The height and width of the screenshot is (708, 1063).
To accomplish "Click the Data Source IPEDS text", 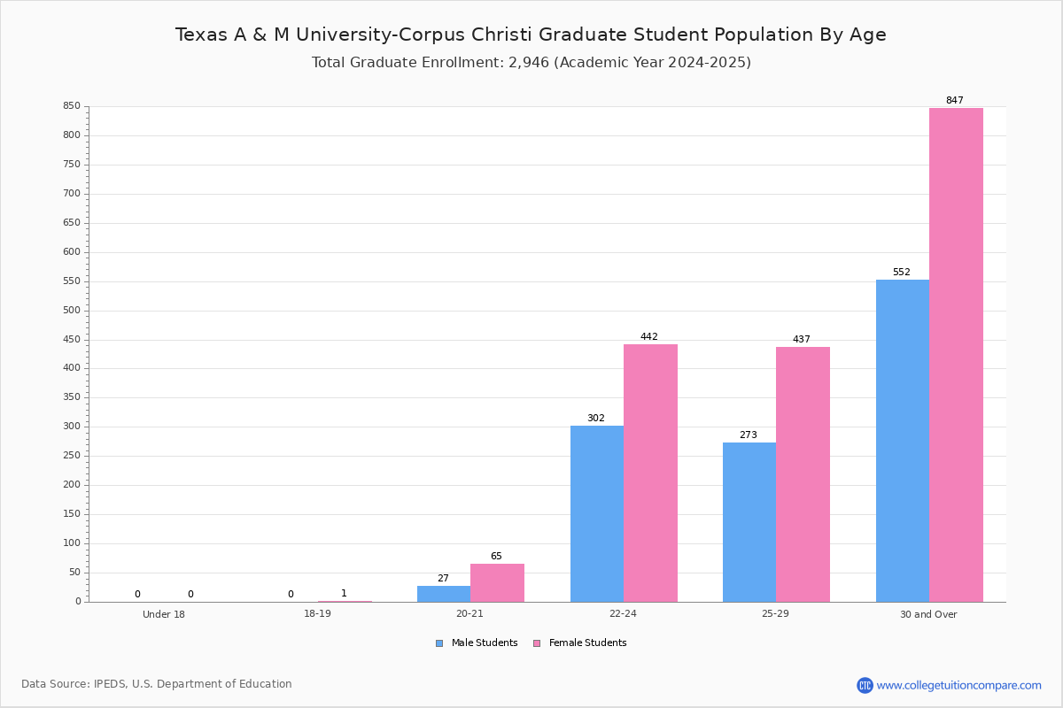I will click(x=157, y=684).
